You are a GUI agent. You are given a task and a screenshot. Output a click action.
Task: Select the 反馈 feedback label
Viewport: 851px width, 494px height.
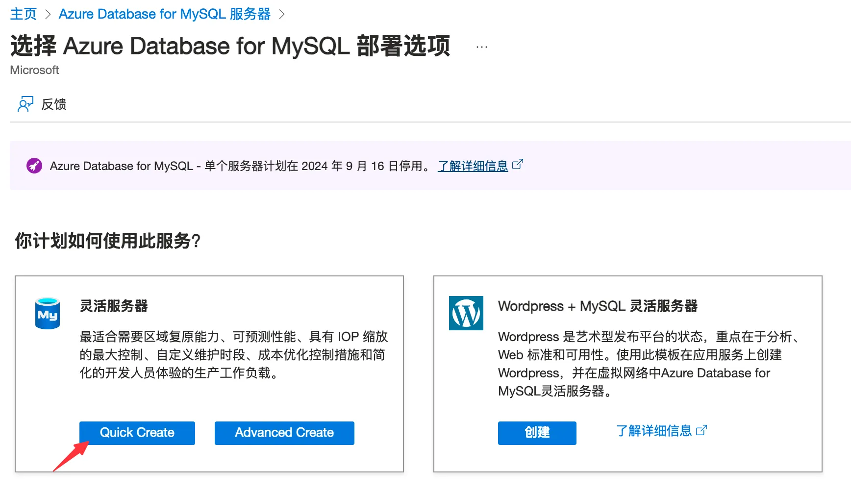[54, 104]
